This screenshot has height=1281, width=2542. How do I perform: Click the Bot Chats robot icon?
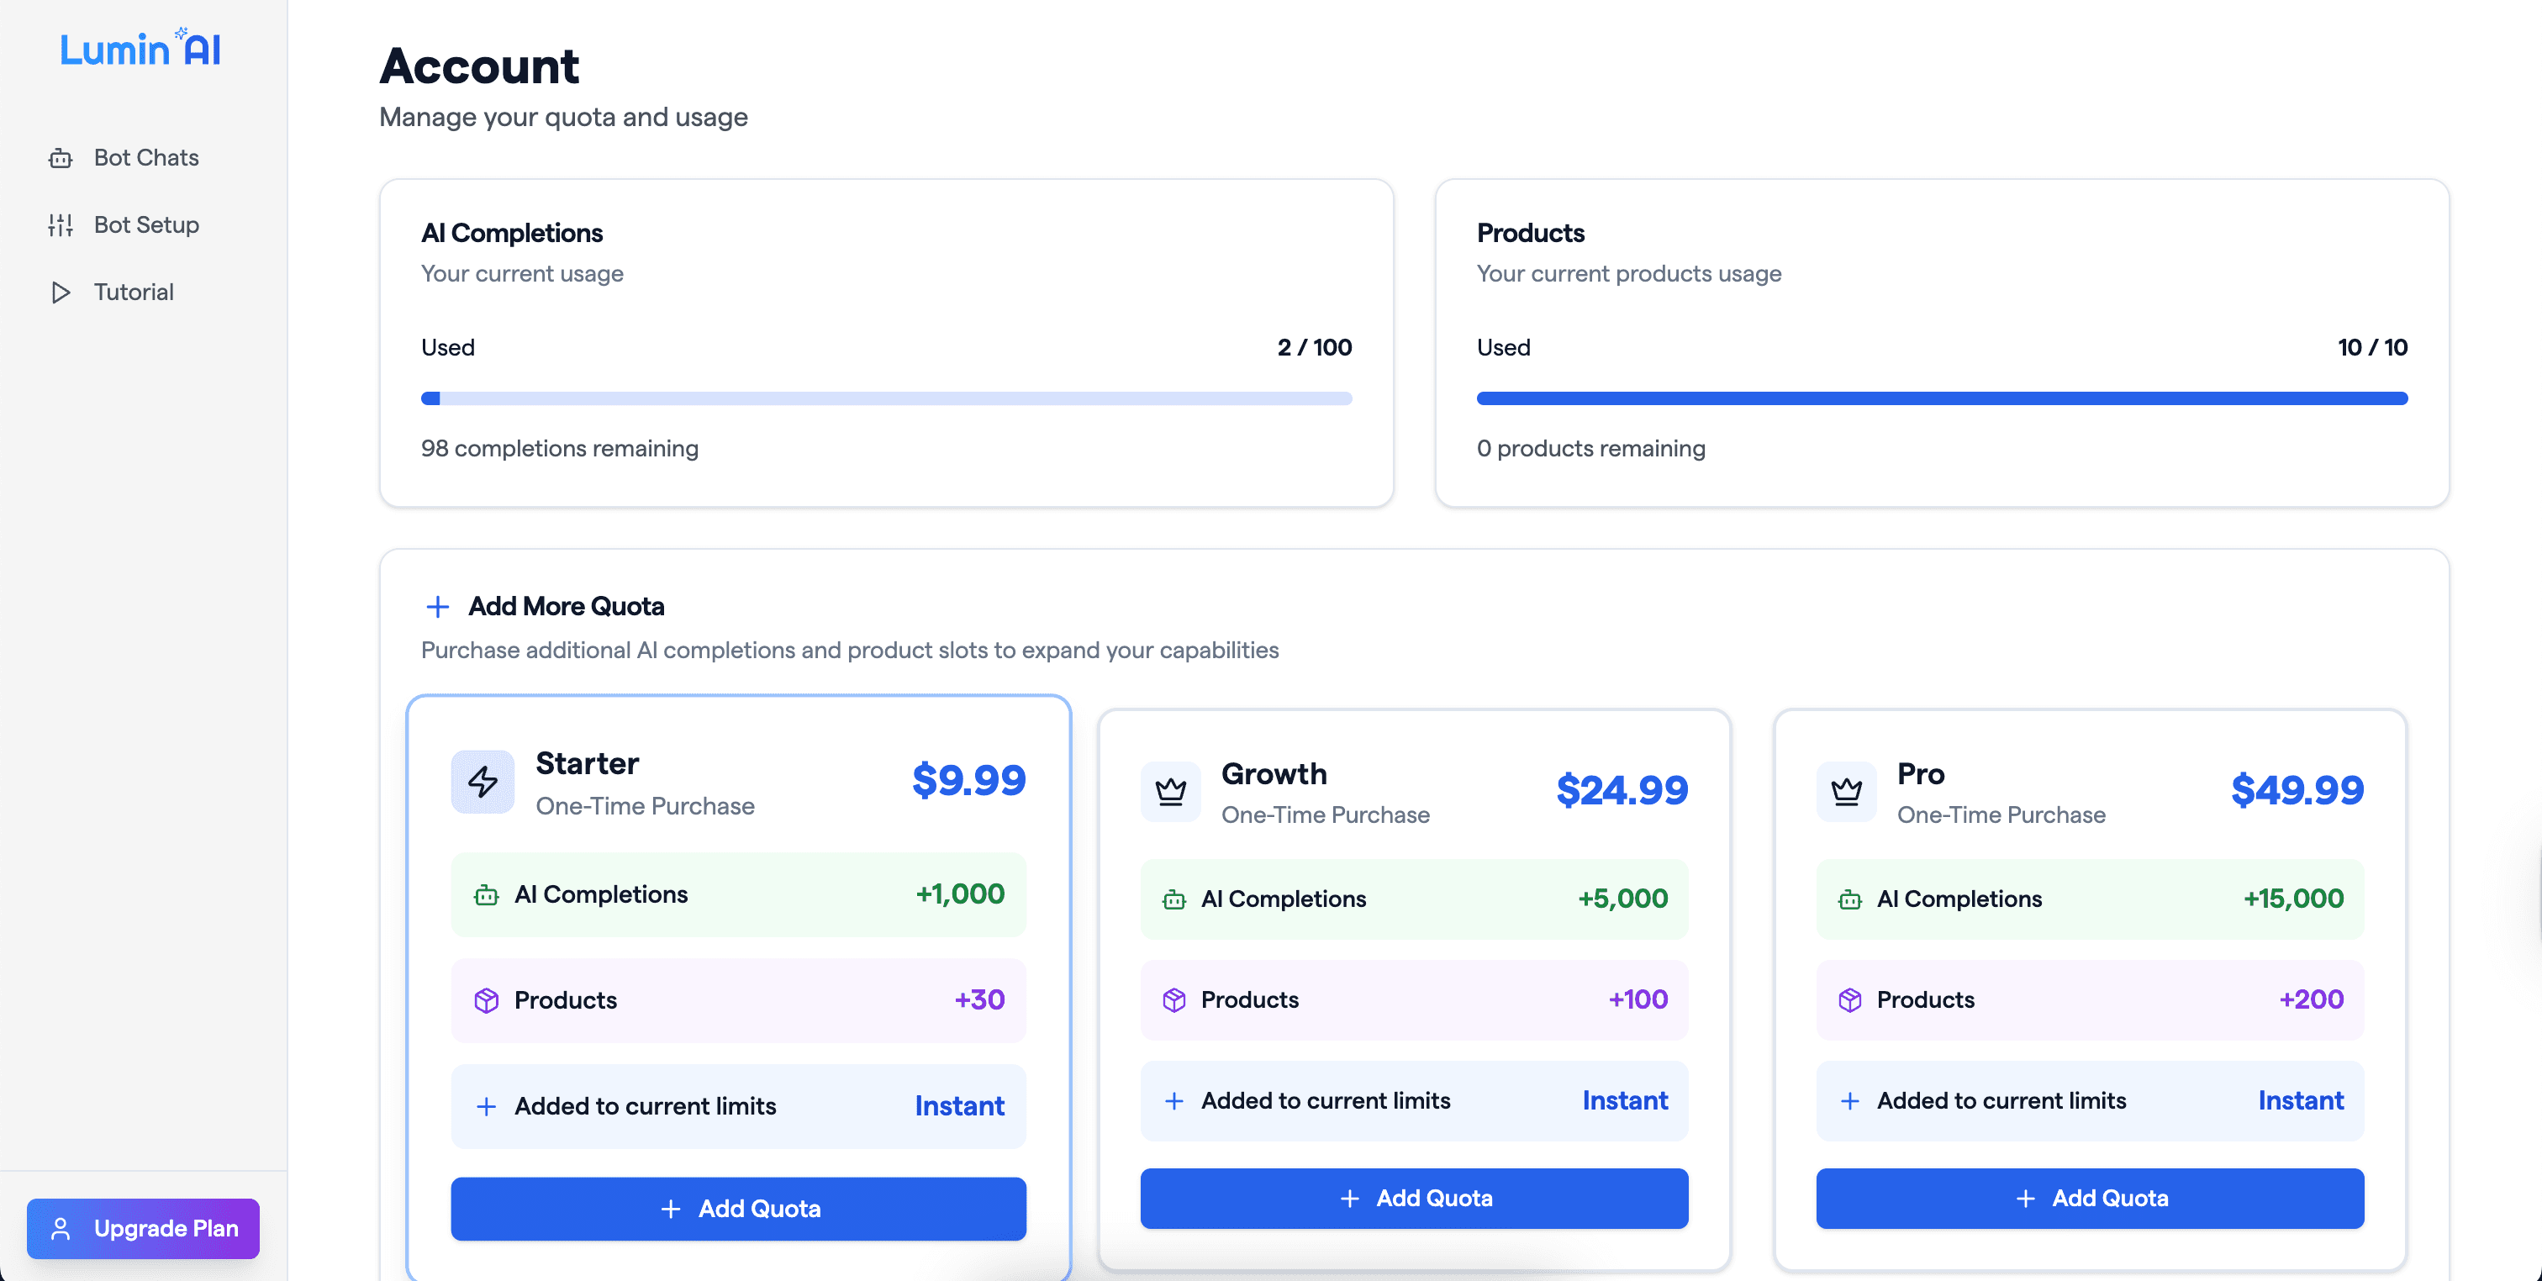click(x=61, y=158)
